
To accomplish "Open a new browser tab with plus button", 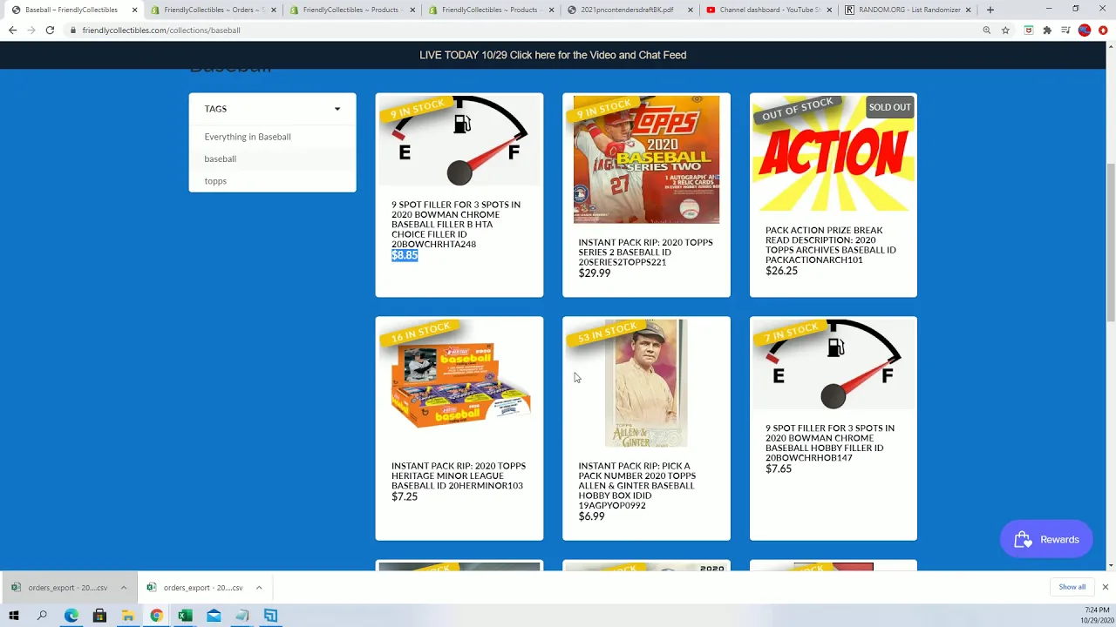I will pos(990,10).
